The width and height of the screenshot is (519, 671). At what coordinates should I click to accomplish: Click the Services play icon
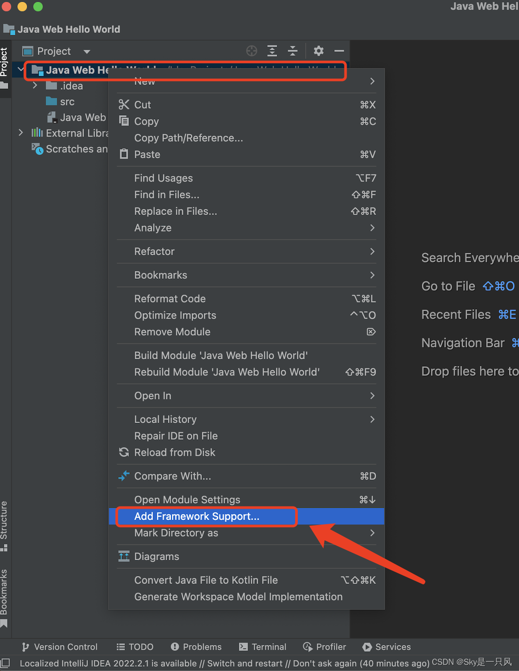[367, 647]
